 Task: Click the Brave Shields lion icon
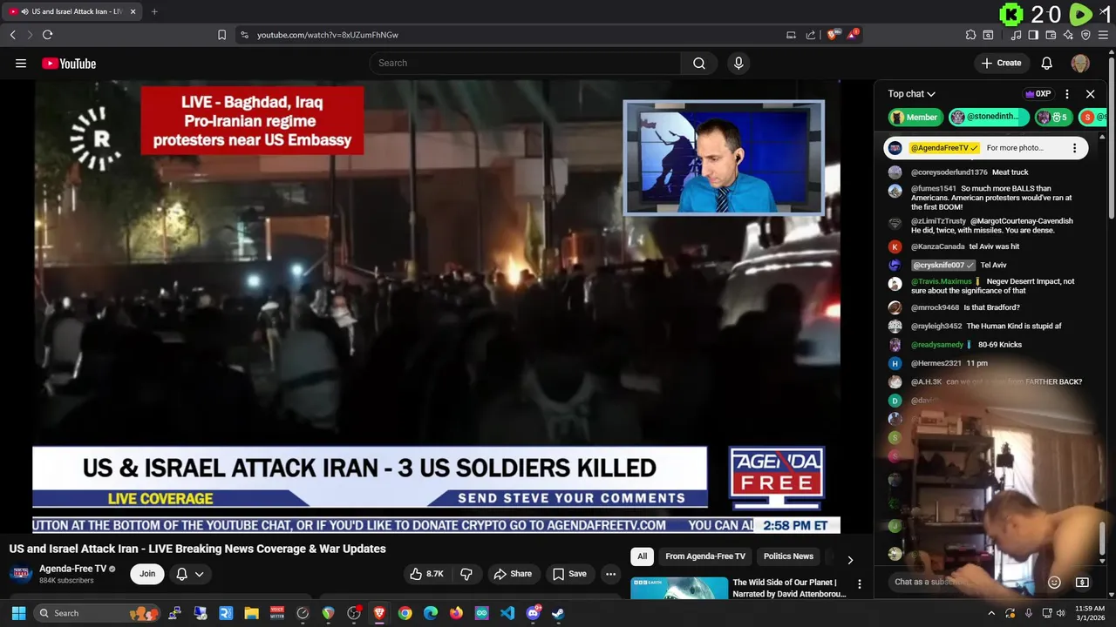[x=834, y=35]
